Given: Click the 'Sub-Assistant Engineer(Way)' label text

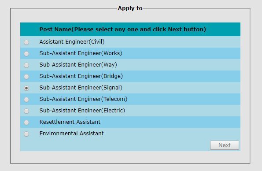Looking at the screenshot, I should tap(78, 65).
